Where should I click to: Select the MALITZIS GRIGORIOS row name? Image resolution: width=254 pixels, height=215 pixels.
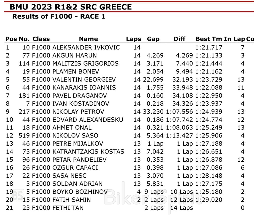pos(86,64)
